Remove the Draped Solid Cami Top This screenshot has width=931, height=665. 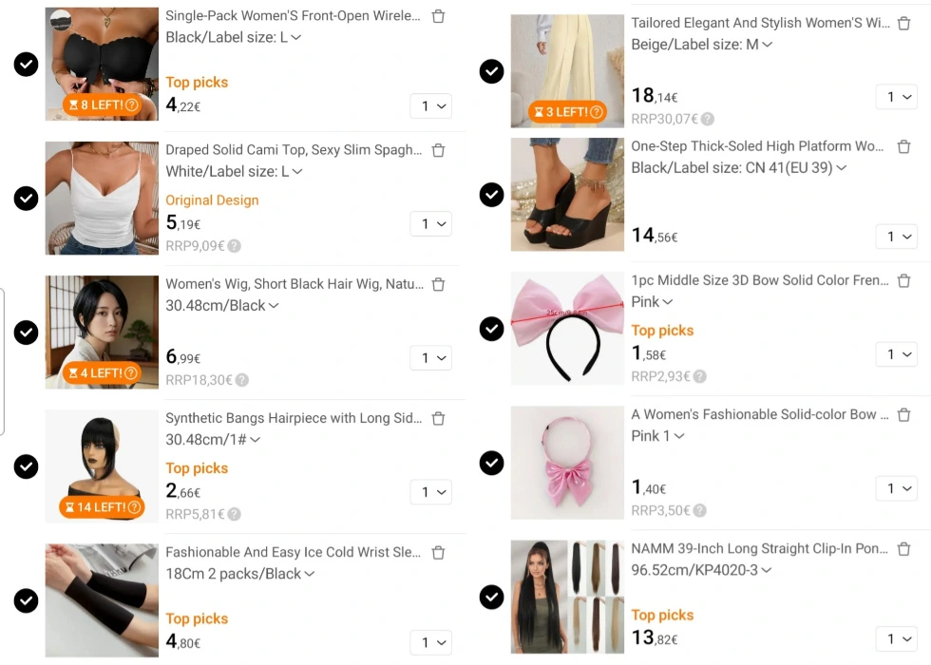click(x=438, y=150)
